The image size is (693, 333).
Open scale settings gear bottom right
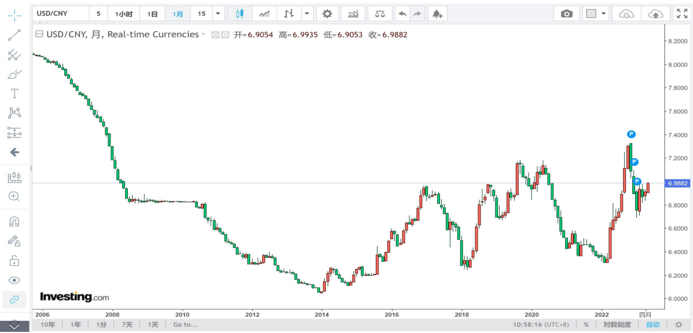(679, 324)
